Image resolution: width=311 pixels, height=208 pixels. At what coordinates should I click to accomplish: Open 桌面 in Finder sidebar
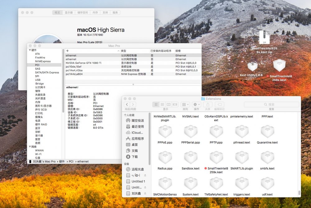132,144
